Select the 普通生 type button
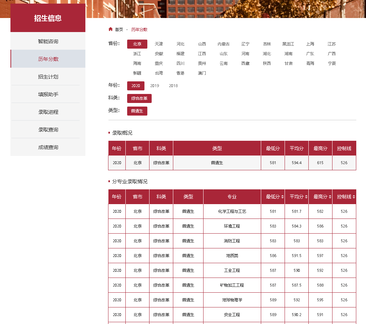Viewport: 366px width, 324px height. click(x=137, y=111)
